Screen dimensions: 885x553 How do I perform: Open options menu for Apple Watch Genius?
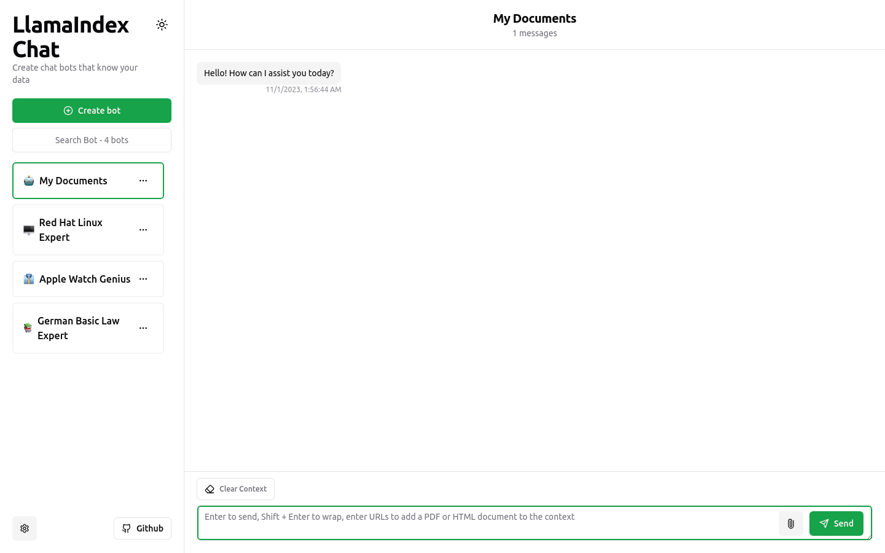[x=143, y=279]
